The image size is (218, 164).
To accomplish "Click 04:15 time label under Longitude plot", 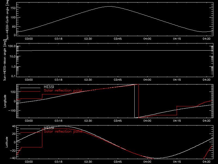I will pyautogui.click(x=177, y=121).
